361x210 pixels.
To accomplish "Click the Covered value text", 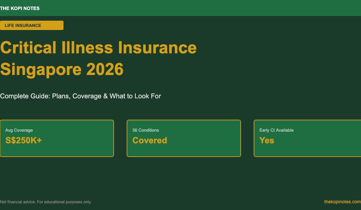I will click(x=150, y=140).
